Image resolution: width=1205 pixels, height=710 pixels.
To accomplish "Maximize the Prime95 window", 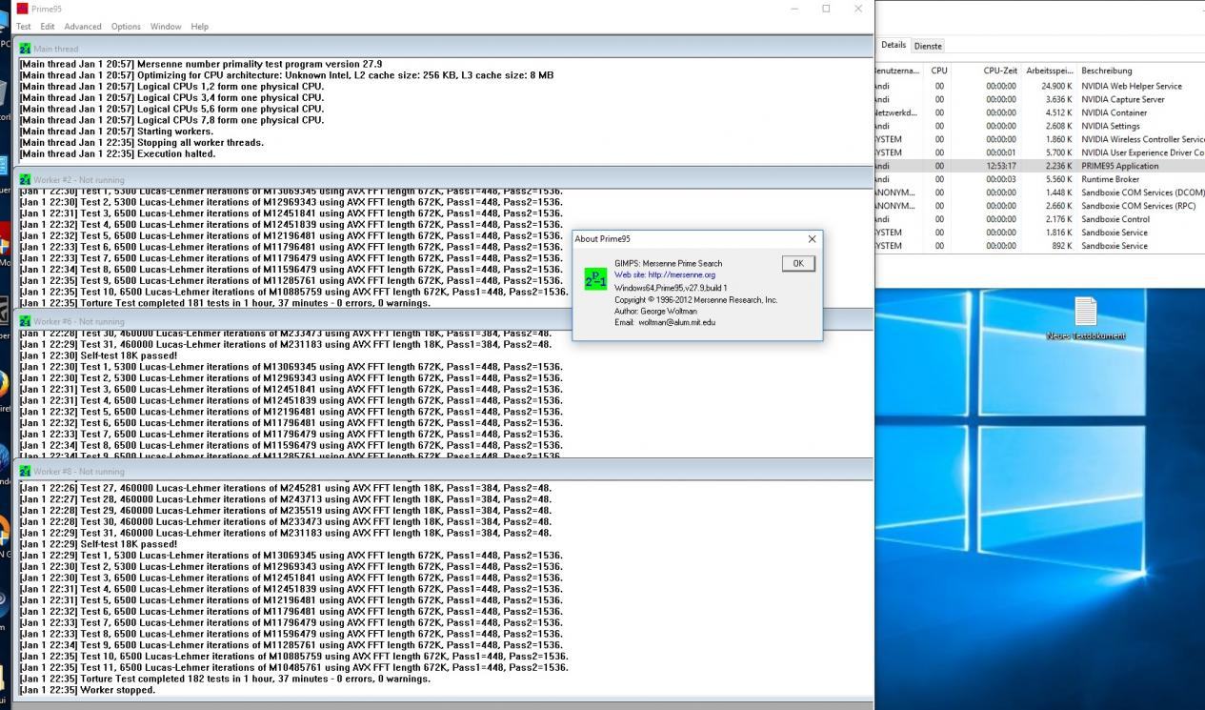I will (826, 9).
